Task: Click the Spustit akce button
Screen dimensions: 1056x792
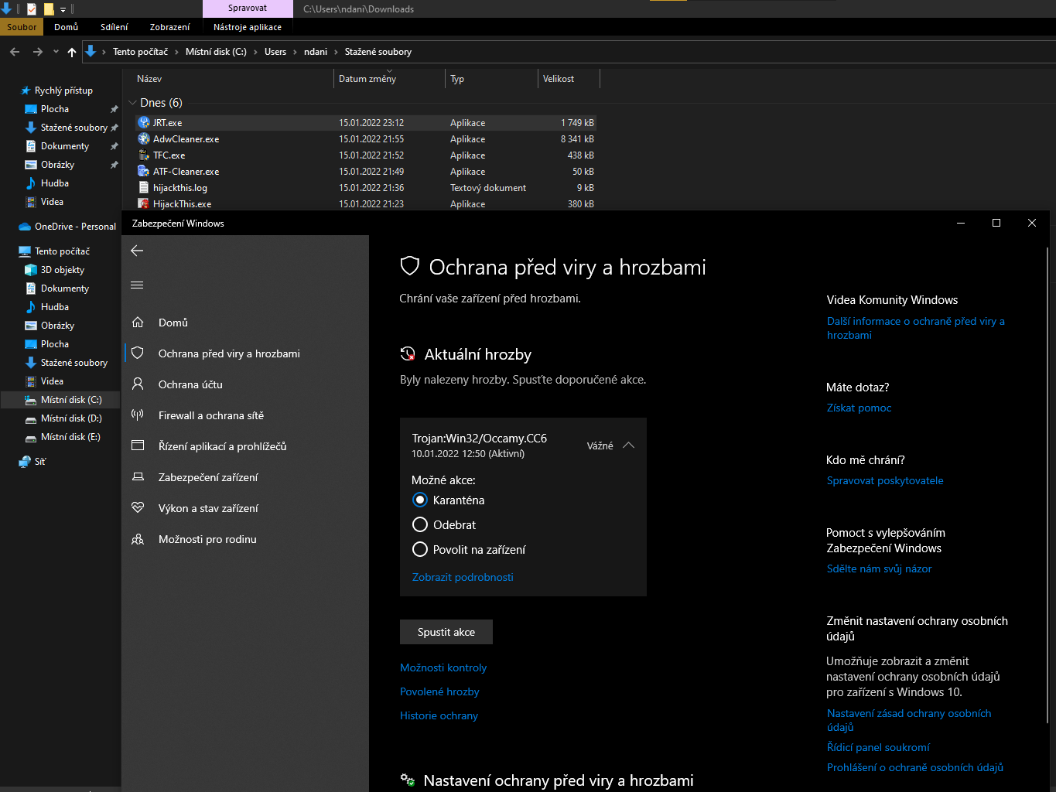Action: click(446, 632)
